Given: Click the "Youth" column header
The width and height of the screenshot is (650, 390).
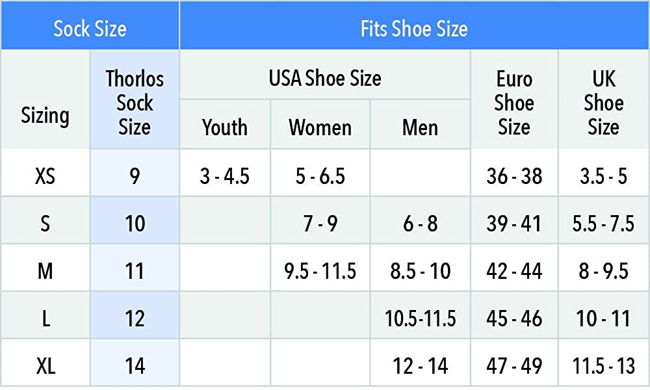Looking at the screenshot, I should point(225,127).
